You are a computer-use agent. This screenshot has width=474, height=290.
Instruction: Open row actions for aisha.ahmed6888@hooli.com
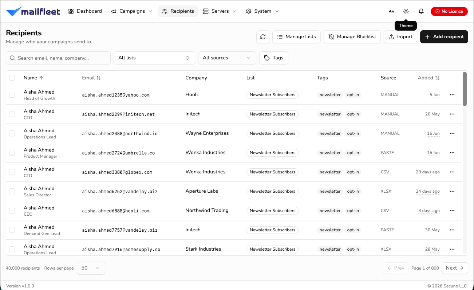coord(452,211)
